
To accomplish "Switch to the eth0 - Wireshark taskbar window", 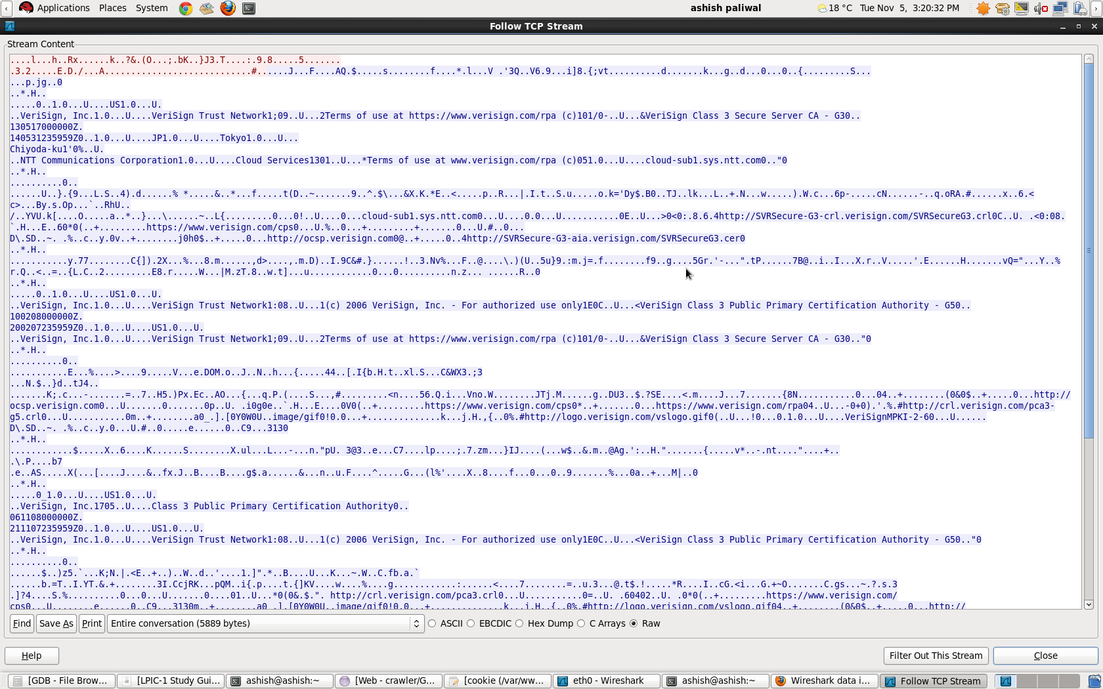I will click(x=606, y=681).
